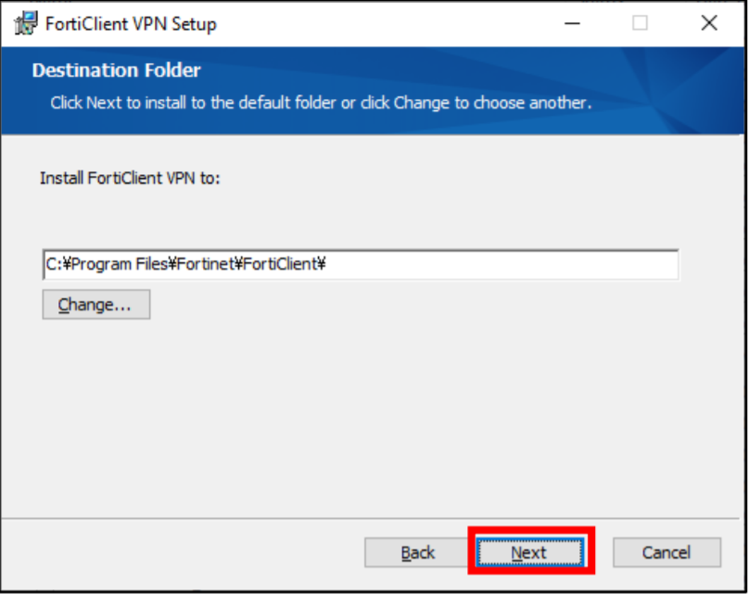
Task: Click the word "Change" in the banner instructions
Action: [x=421, y=103]
